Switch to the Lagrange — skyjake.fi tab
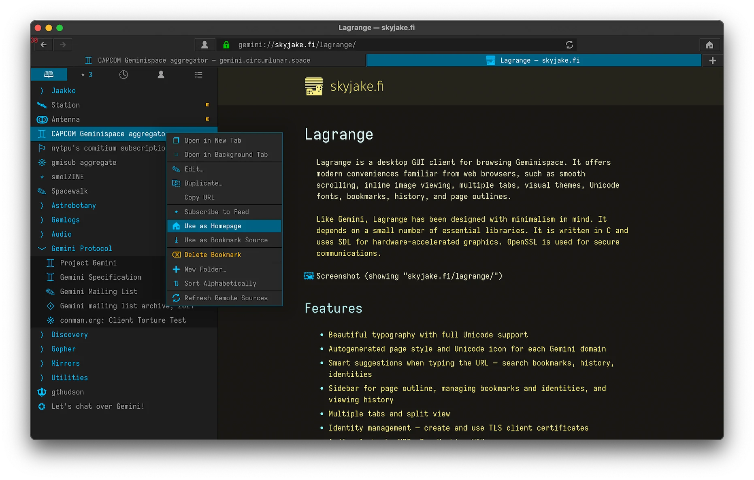Viewport: 754px width, 480px height. 533,60
